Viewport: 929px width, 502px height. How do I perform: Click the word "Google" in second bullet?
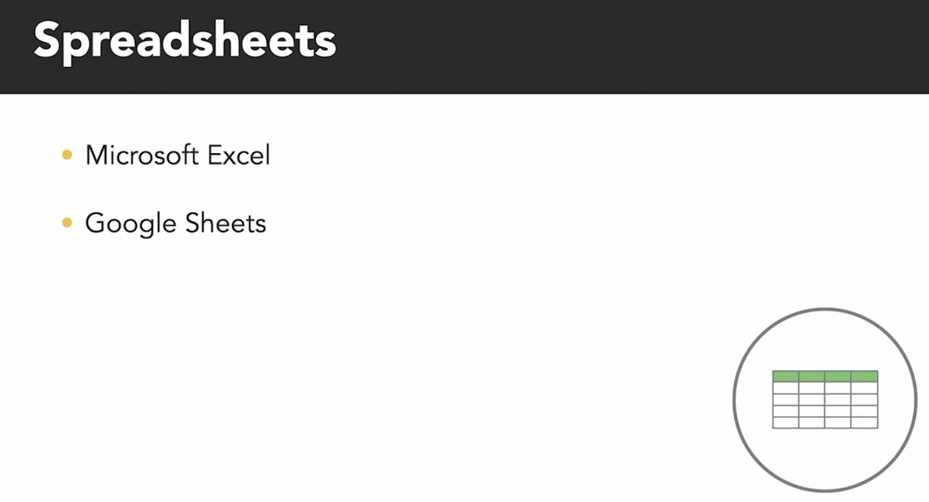(x=131, y=224)
